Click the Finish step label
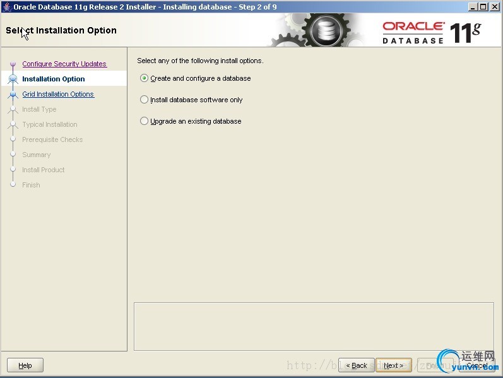 click(31, 185)
